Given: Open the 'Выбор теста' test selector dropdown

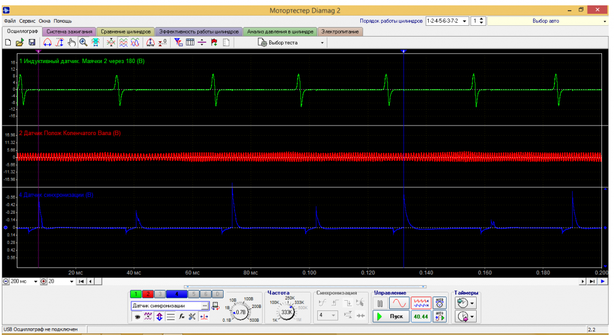Looking at the screenshot, I should (x=291, y=43).
